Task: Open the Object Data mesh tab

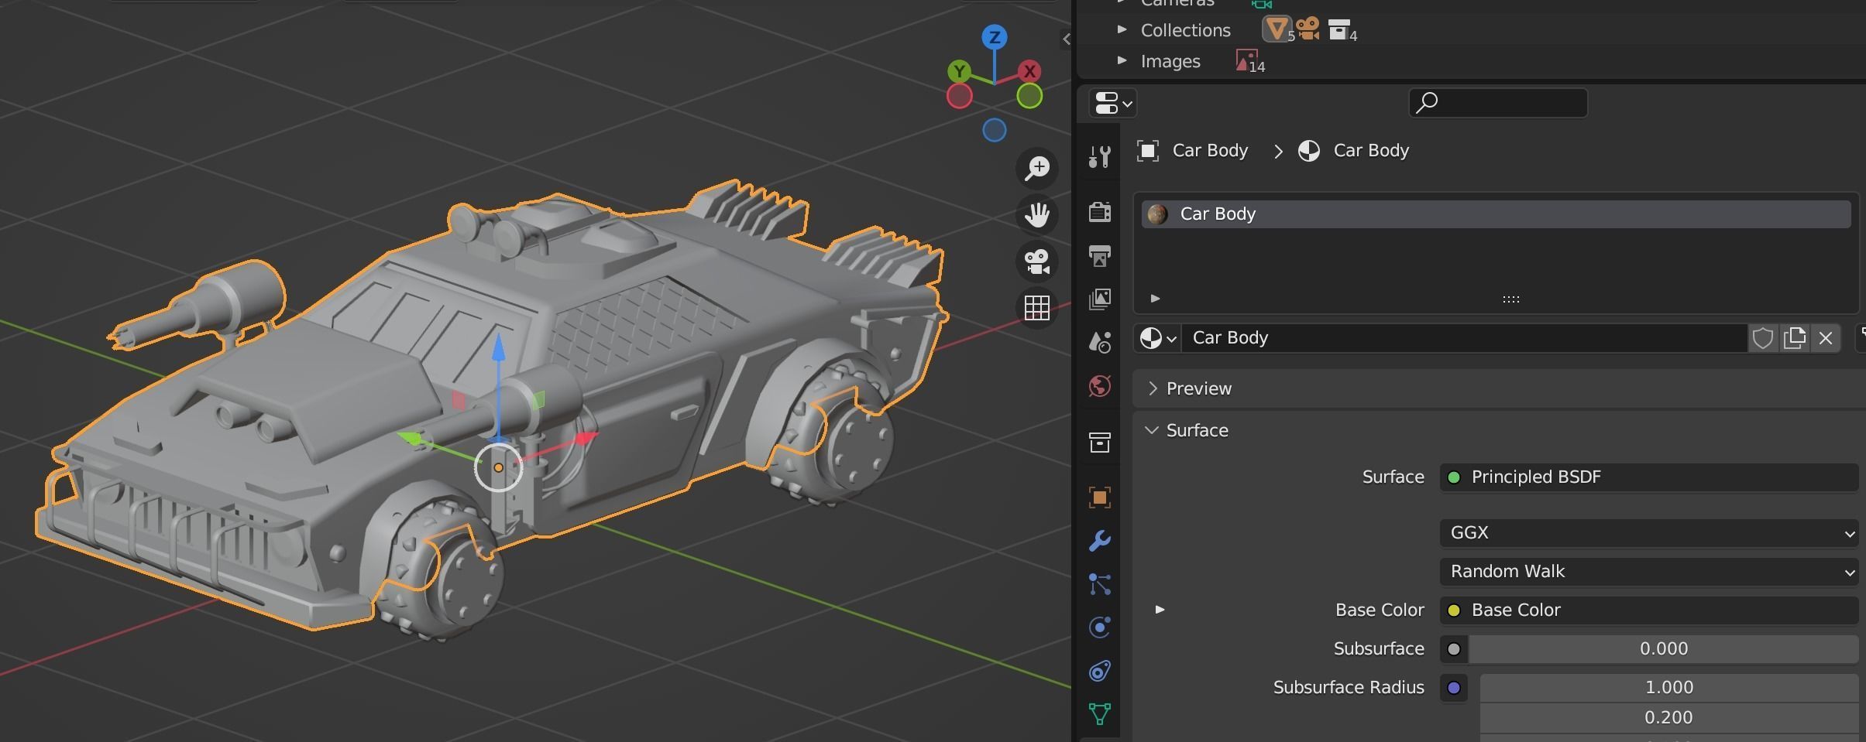Action: (x=1099, y=713)
